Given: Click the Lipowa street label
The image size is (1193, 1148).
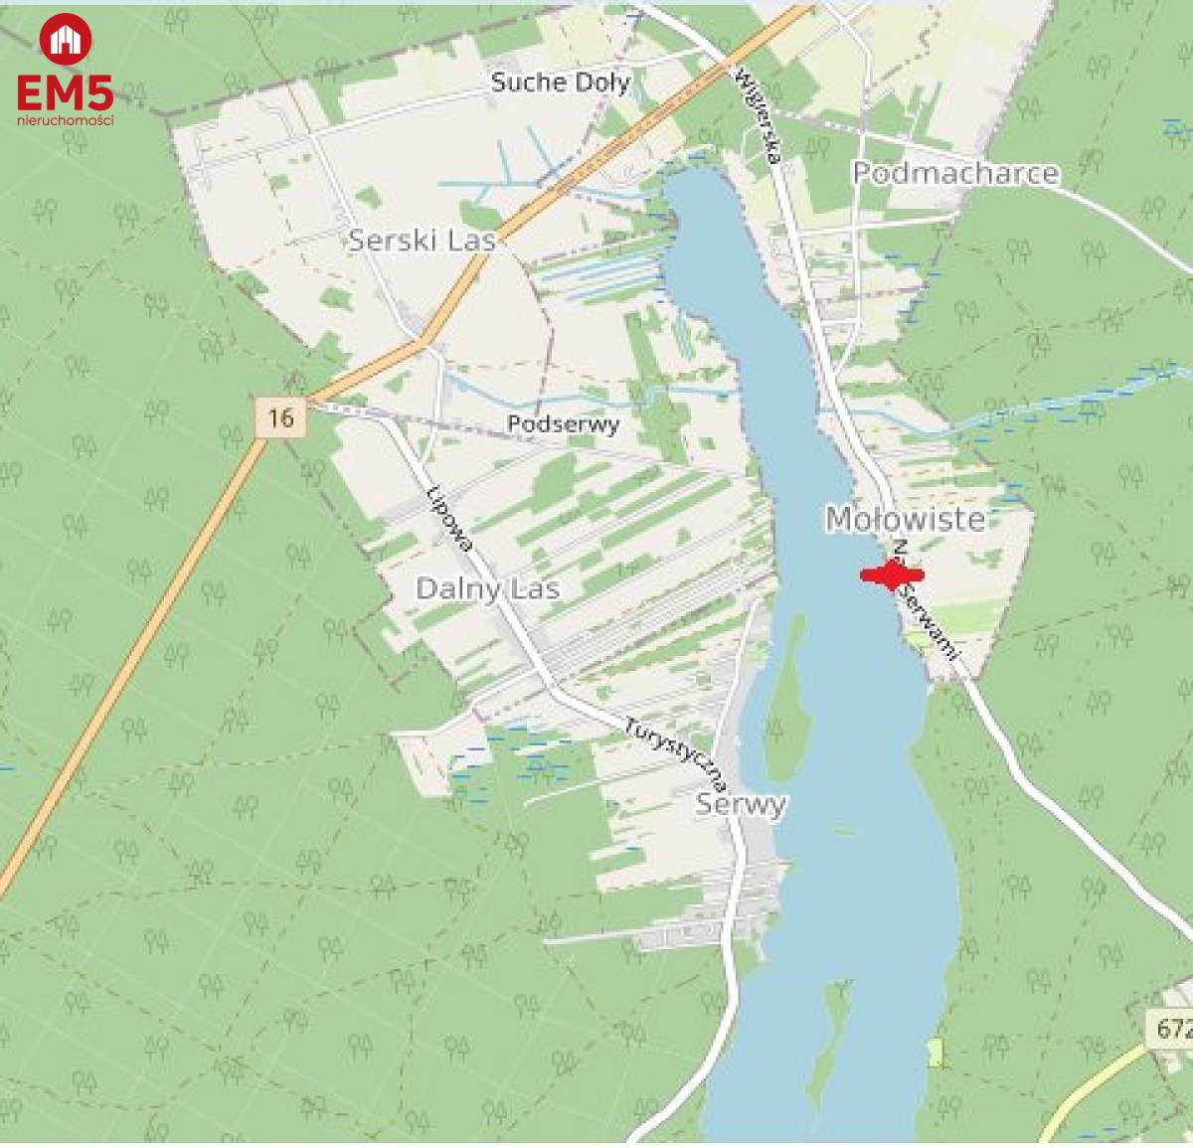Looking at the screenshot, I should click(447, 519).
